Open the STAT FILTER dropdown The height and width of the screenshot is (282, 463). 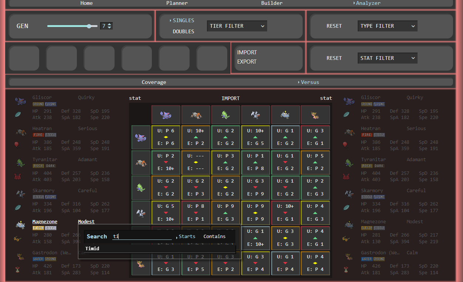tap(388, 58)
